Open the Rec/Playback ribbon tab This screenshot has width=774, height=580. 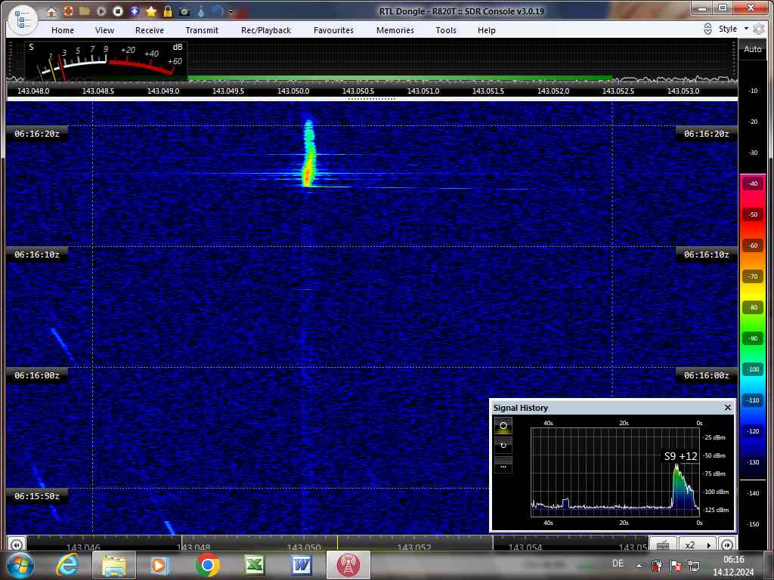[x=266, y=30]
